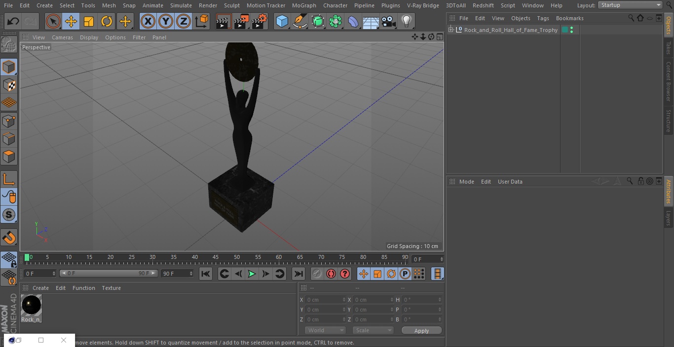Jump to the end of animation
Screen dimensions: 674x347
coord(299,274)
